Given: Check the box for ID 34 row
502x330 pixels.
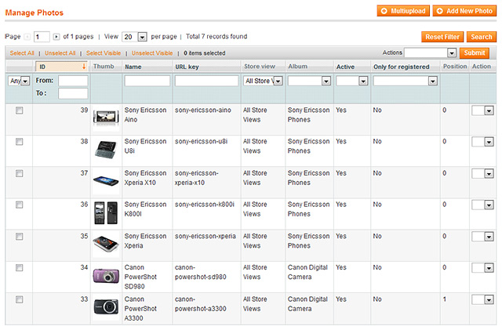Looking at the screenshot, I should (19, 267).
